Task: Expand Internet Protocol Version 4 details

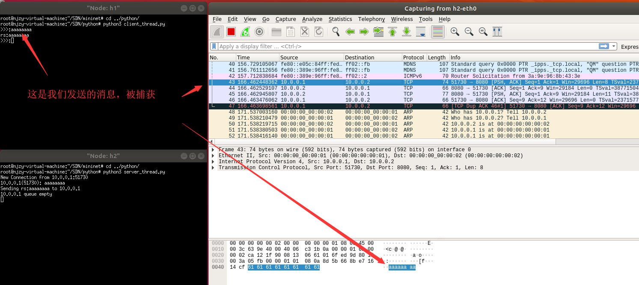Action: [x=213, y=162]
